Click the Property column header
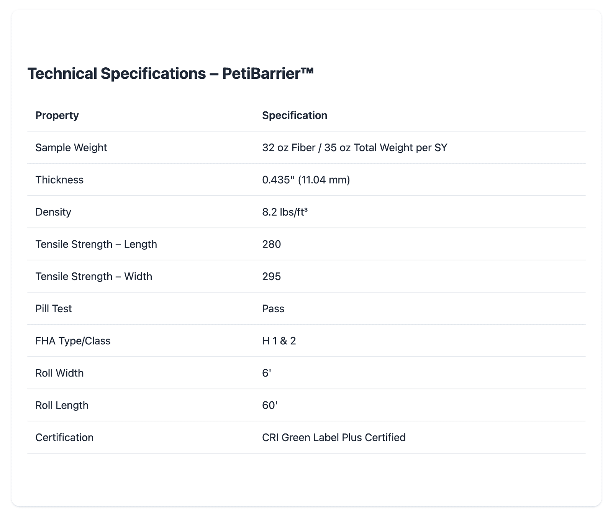The height and width of the screenshot is (518, 613). point(57,115)
